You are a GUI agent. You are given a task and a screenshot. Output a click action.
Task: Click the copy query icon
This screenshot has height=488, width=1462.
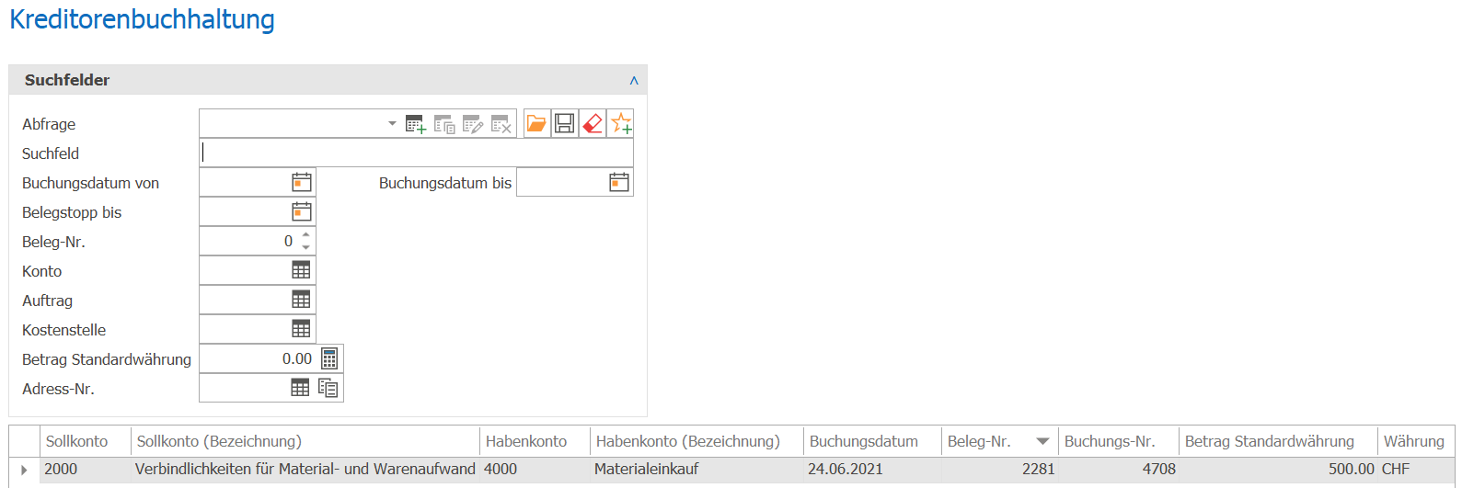pos(444,124)
